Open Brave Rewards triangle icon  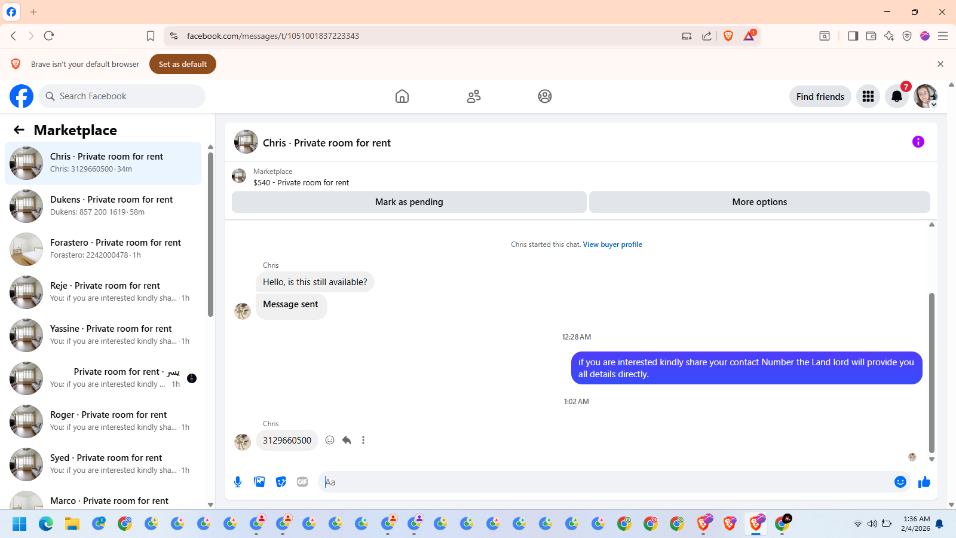[x=749, y=36]
